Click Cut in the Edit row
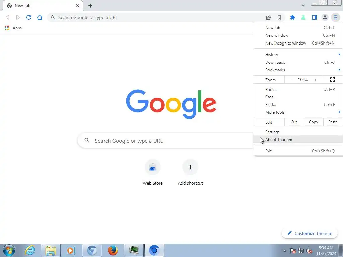Viewport: 343px width, 257px height. [294, 122]
